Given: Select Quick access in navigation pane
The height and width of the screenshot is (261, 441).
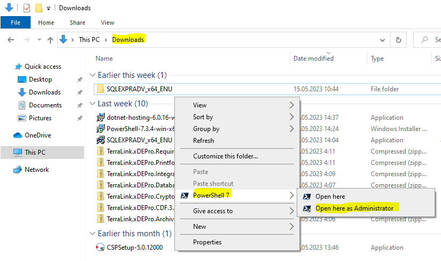Looking at the screenshot, I should (43, 67).
